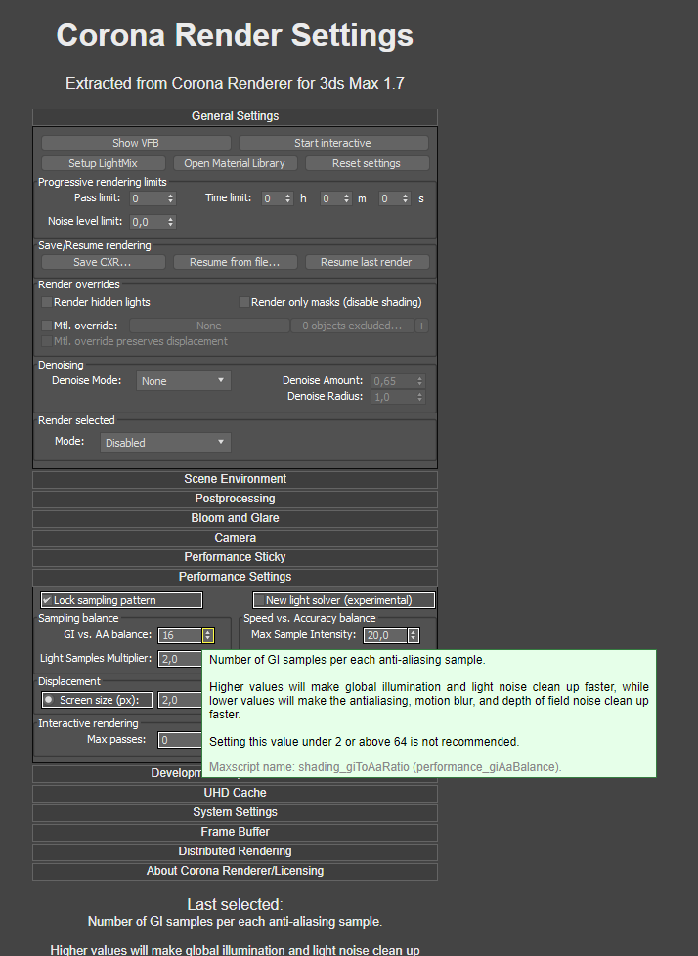
Task: Click the Show VFB button
Action: (136, 143)
